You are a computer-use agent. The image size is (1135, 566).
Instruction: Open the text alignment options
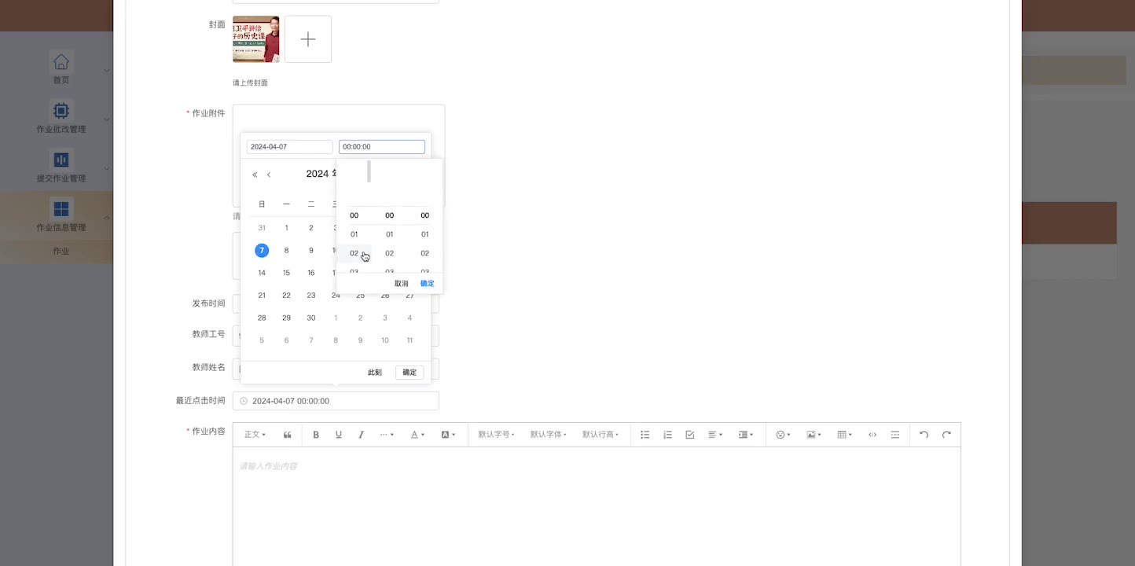715,435
